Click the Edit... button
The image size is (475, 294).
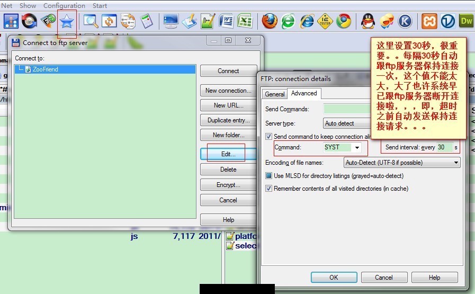point(228,154)
